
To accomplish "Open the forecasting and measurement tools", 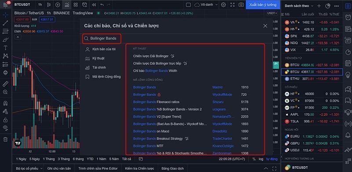I will (5, 64).
